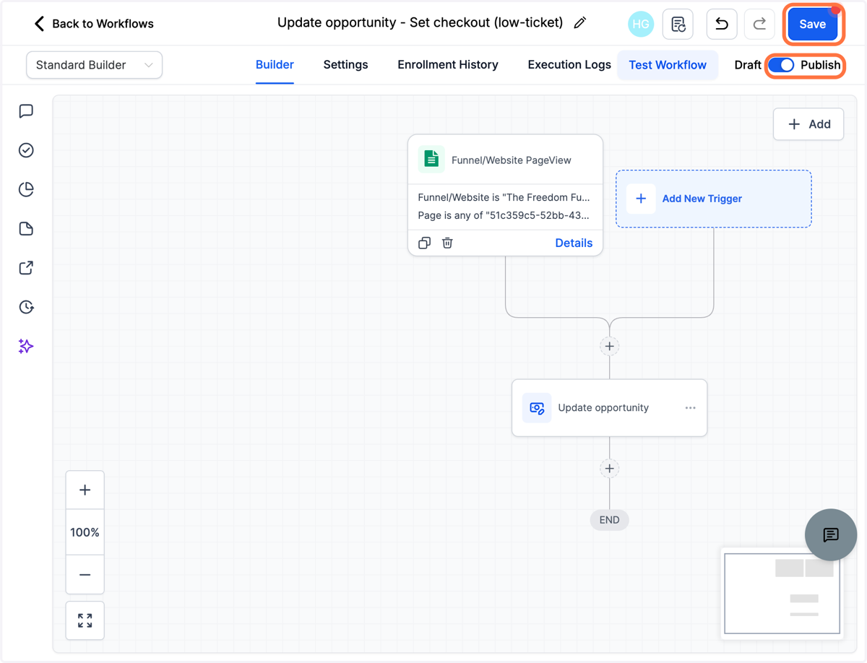
Task: Open sidebar external link icon
Action: click(x=26, y=268)
